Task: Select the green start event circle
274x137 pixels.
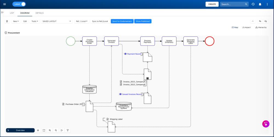Action: pyautogui.click(x=71, y=41)
